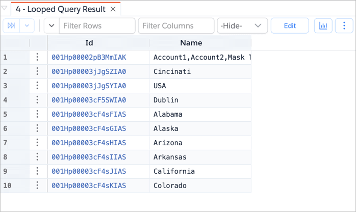
Task: Expand the dropdown next to run icon
Action: coord(27,26)
